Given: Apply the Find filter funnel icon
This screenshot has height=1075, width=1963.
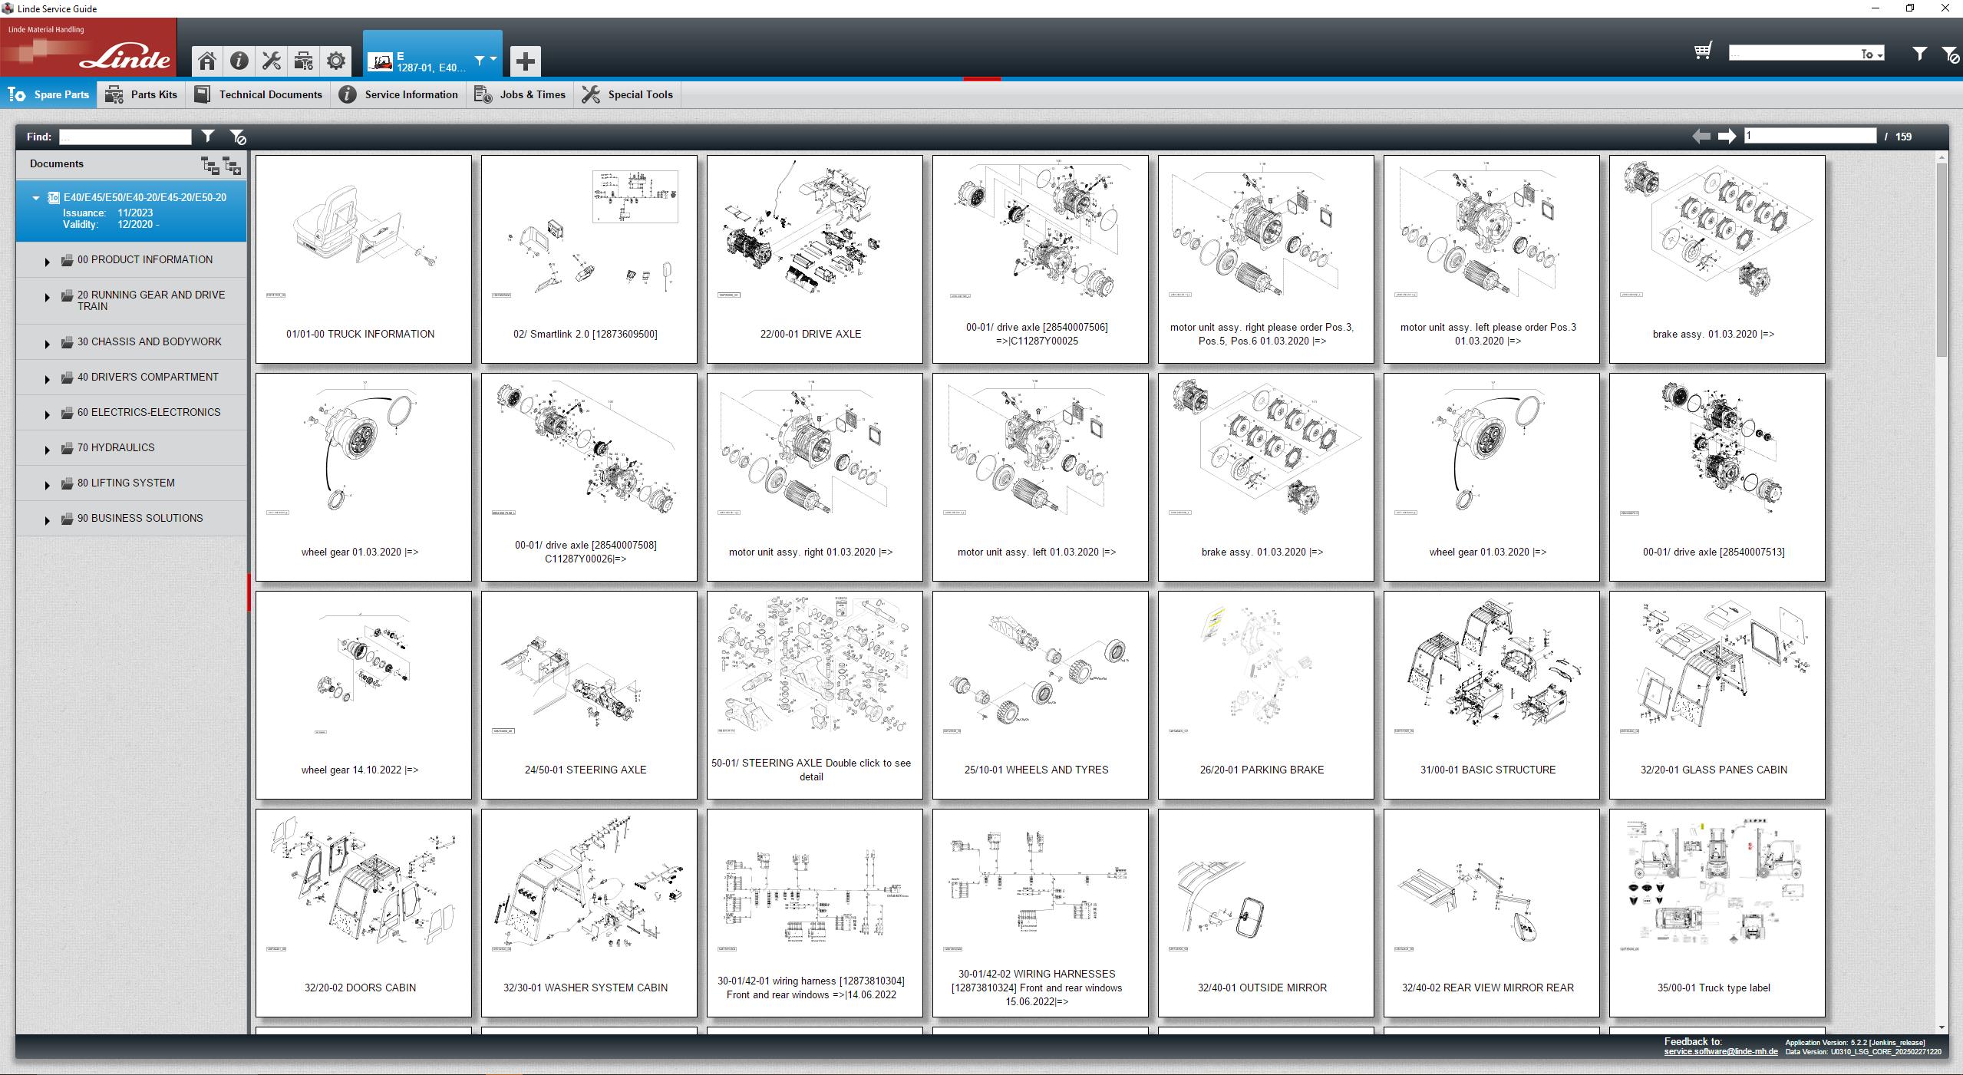Looking at the screenshot, I should point(208,136).
